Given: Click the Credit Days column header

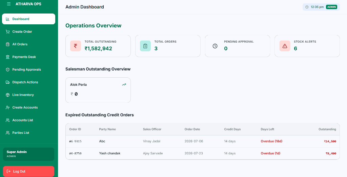Looking at the screenshot, I should pos(232,129).
